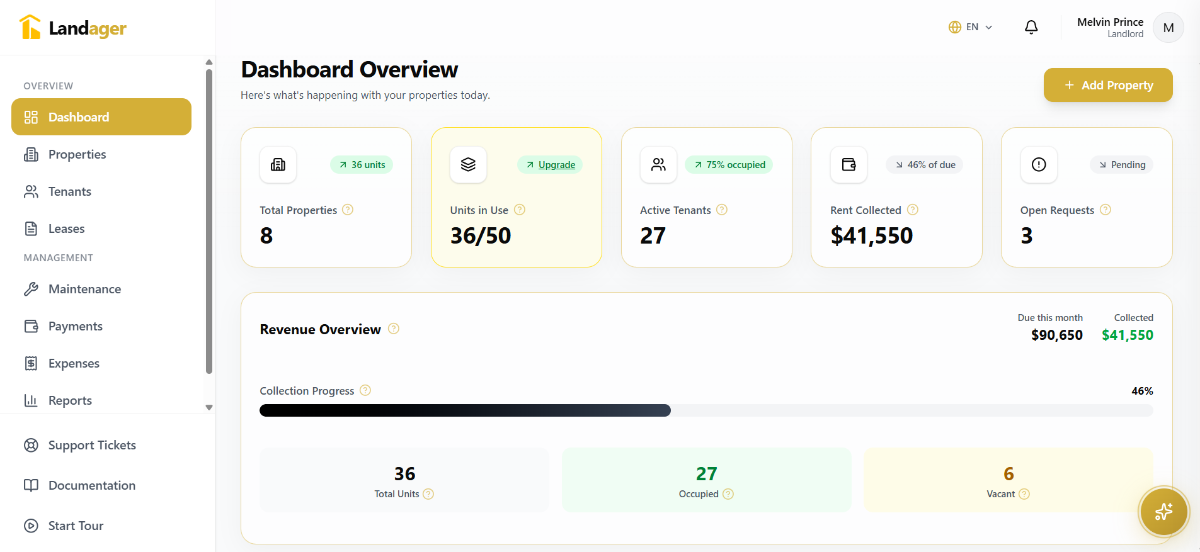The width and height of the screenshot is (1200, 552).
Task: Open the EN language dropdown
Action: (971, 27)
